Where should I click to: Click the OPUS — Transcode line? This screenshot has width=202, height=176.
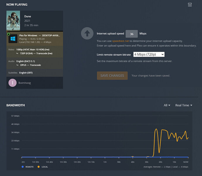click(x=30, y=65)
